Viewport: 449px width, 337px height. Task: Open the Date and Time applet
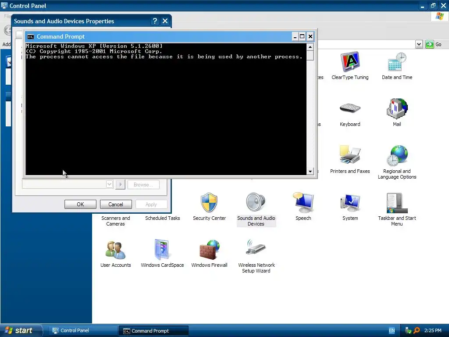click(x=397, y=66)
